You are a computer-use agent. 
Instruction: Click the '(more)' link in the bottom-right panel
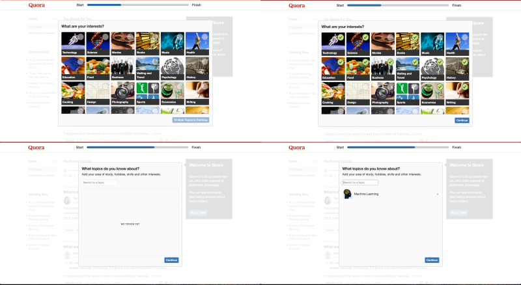[417, 276]
